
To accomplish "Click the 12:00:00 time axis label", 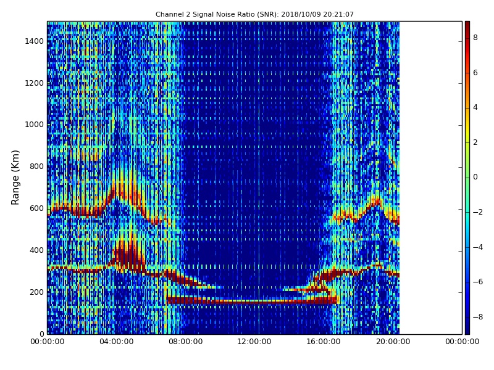I will coord(254,342).
